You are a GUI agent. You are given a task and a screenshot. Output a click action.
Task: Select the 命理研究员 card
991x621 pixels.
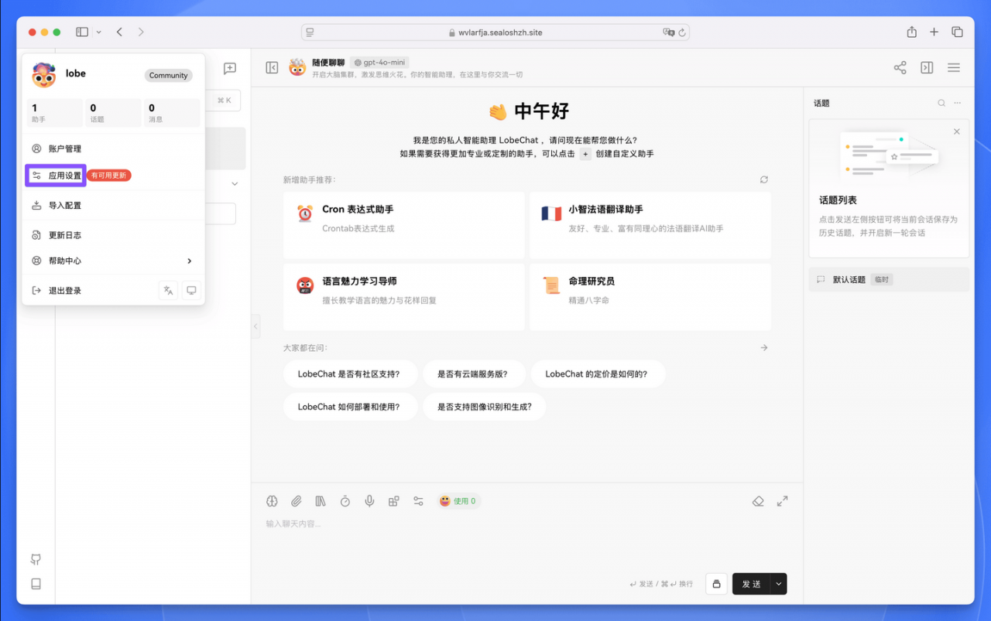[650, 297]
